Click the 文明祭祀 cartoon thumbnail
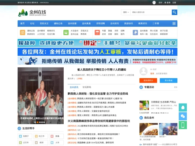Viewport: 195px width, 146px height. click(144, 105)
